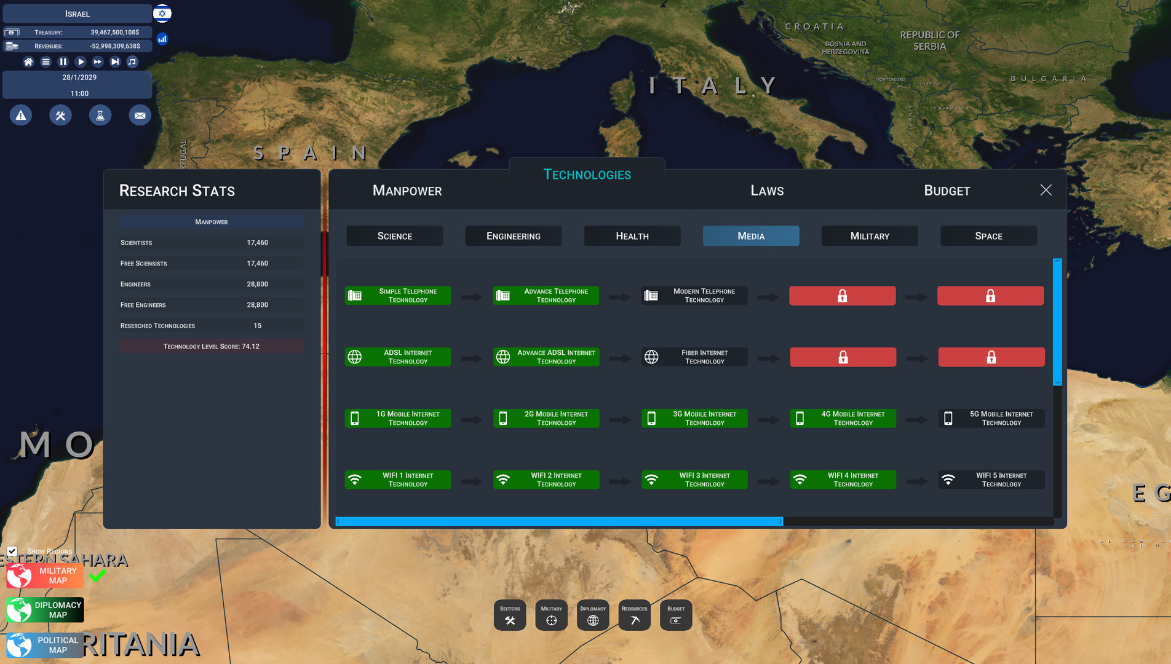Click the alert warning triangle icon

point(21,116)
